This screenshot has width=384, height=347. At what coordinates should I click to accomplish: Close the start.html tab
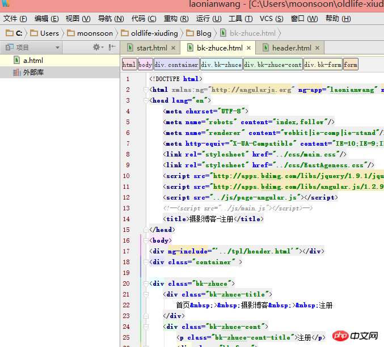pos(174,48)
